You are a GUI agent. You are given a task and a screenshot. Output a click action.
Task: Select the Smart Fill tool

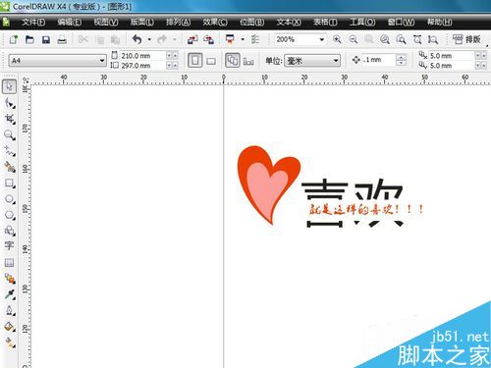[x=9, y=167]
